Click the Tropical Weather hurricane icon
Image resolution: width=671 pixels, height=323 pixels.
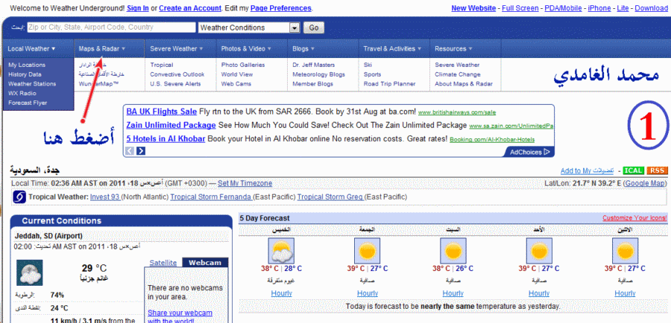(19, 197)
